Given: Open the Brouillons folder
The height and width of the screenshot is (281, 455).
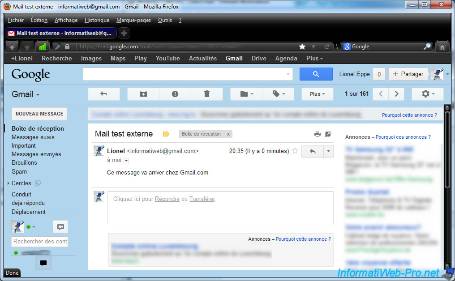Looking at the screenshot, I should (24, 163).
